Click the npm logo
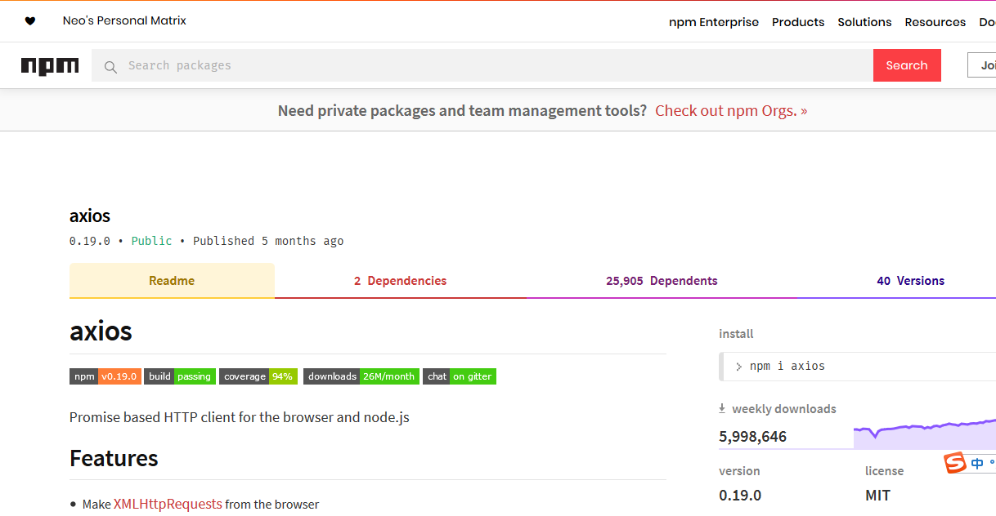996x516 pixels. (50, 66)
